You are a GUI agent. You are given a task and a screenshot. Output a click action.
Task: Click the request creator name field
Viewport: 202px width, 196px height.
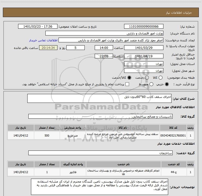tap(111, 40)
